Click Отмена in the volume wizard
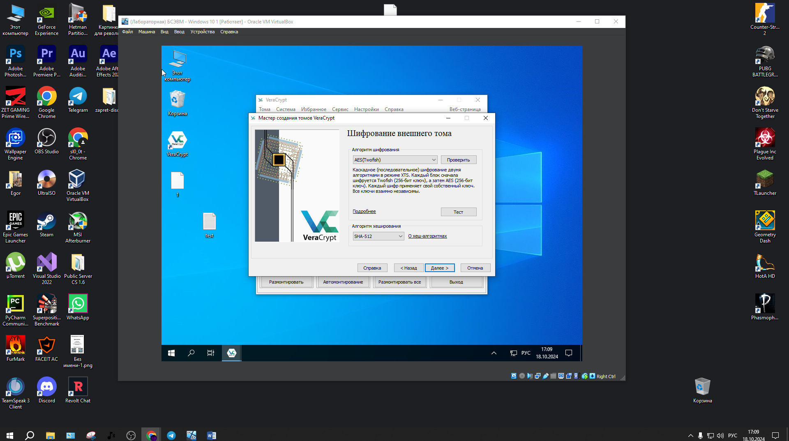789x441 pixels. point(475,268)
